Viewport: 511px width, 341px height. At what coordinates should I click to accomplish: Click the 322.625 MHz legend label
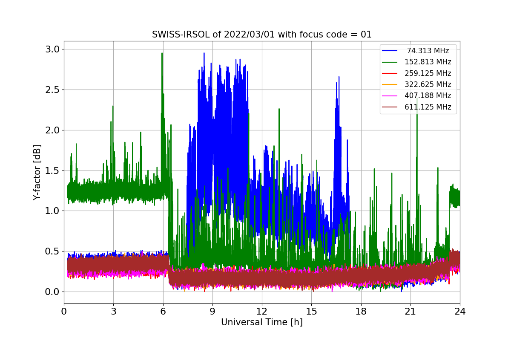(428, 84)
